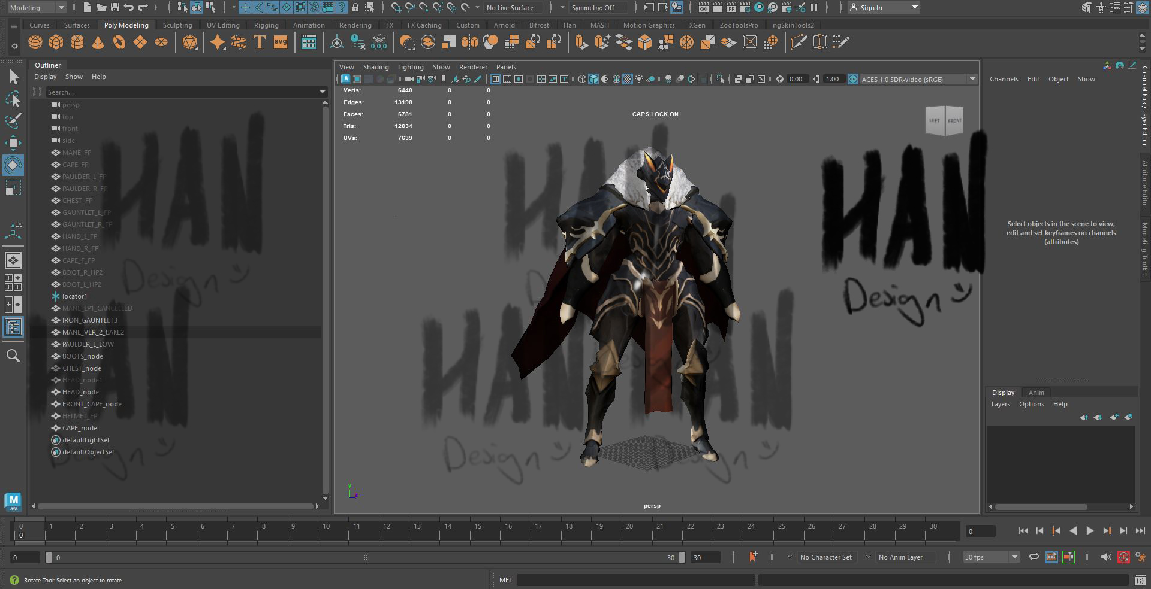Select the Paint selection tool
The width and height of the screenshot is (1151, 589).
[13, 120]
